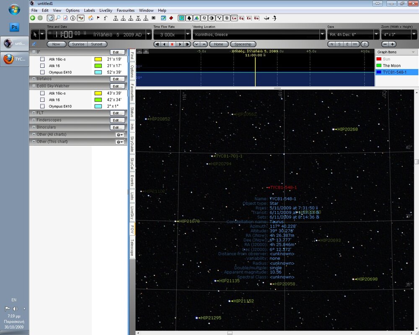Screen dimensions: 419x335
Task: Toggle the Ecliptic 'Ec' grid icon
Action: (x=249, y=18)
